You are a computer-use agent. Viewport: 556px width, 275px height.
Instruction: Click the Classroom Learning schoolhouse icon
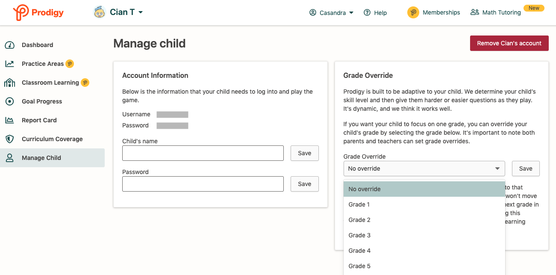point(9,83)
